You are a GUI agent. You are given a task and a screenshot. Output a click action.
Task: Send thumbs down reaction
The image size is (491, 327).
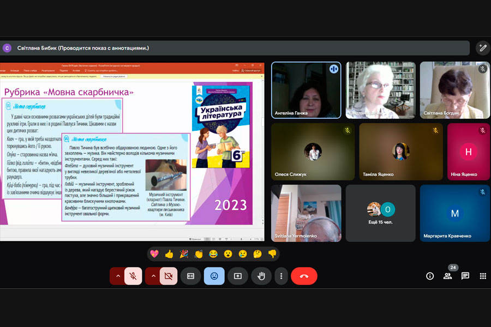click(272, 254)
